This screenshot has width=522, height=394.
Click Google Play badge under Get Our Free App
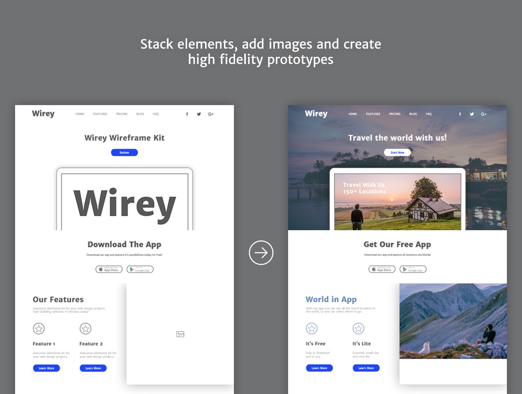(x=413, y=269)
